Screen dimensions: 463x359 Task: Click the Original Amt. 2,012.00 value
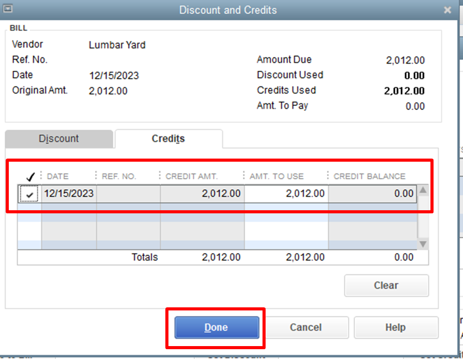point(108,91)
